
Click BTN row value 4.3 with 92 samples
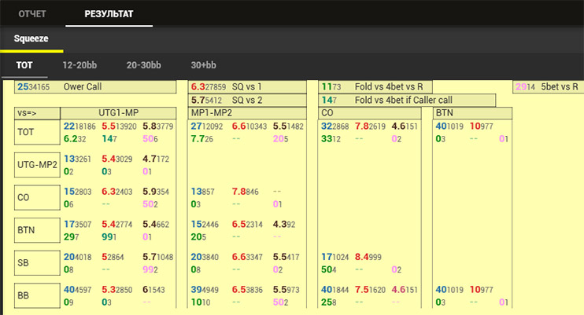click(284, 225)
